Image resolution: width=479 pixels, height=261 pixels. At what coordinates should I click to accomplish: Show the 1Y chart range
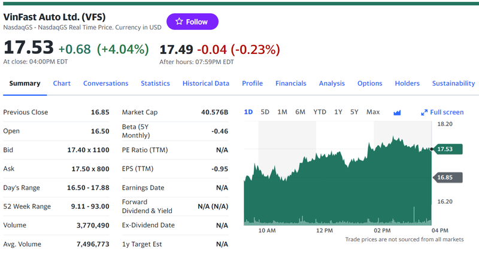tap(338, 112)
